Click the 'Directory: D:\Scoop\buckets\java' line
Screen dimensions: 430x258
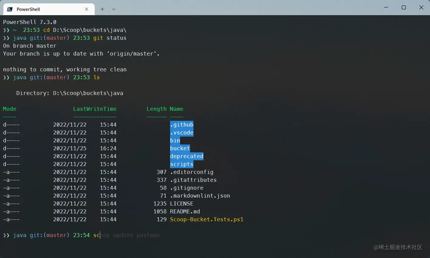coord(70,93)
